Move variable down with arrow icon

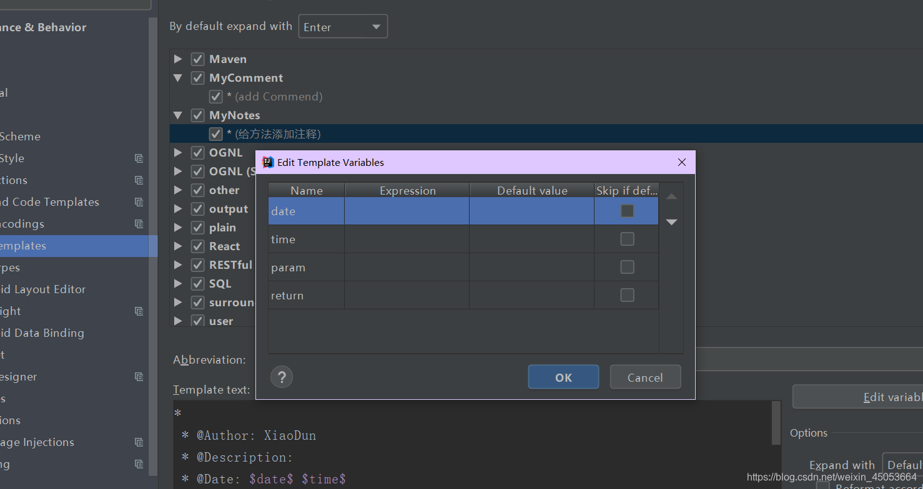point(671,222)
